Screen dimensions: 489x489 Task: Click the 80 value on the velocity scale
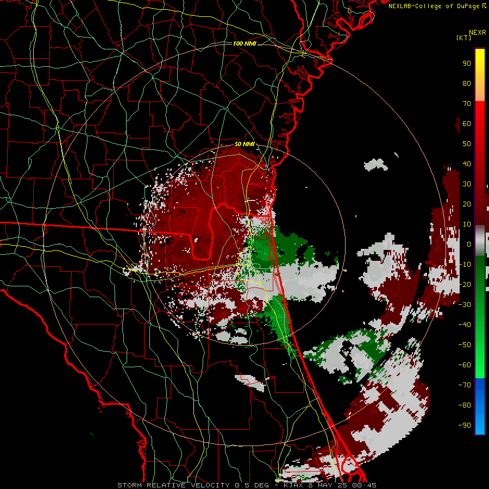(467, 84)
